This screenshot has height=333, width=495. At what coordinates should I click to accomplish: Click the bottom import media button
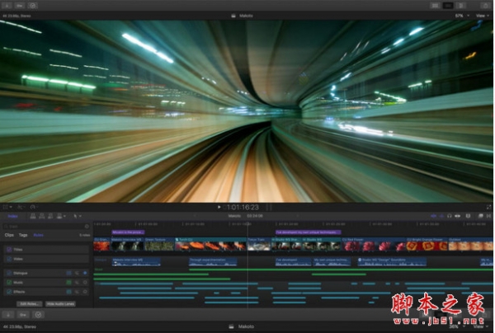[8, 315]
